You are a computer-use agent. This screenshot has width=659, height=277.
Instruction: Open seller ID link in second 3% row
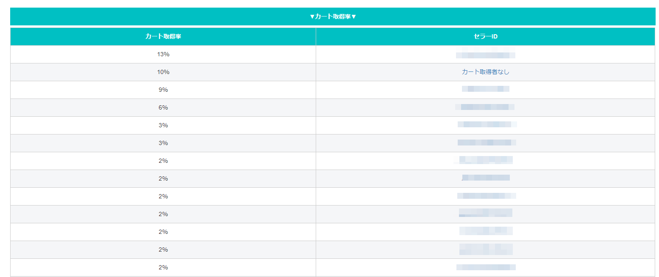coord(487,143)
